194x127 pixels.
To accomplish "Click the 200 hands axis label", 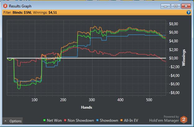I will click(63, 100).
